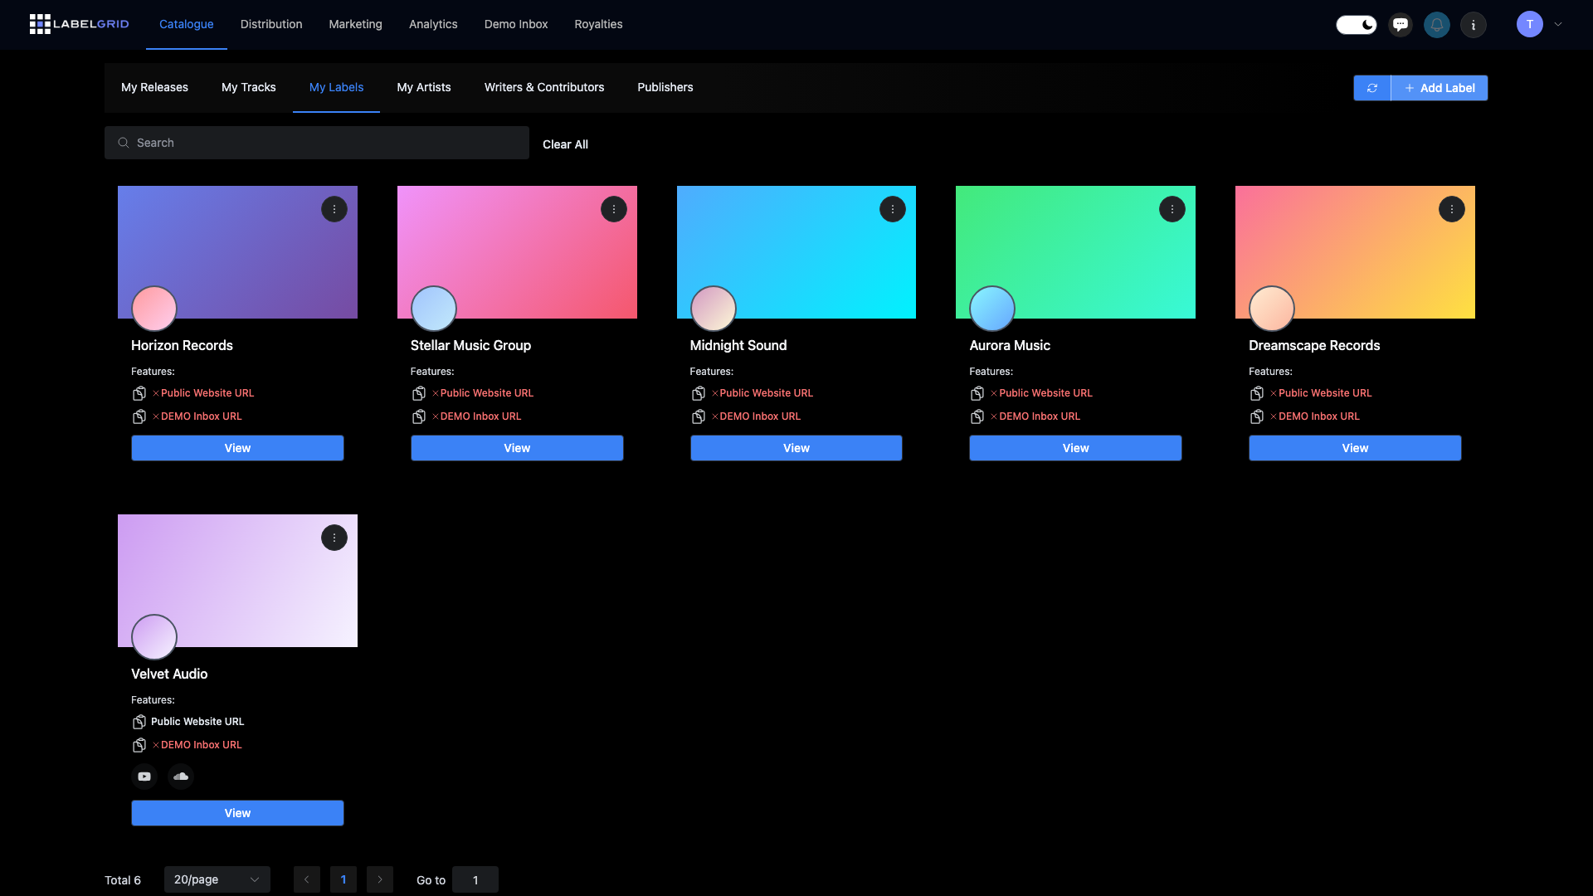Toggle the dark mode switch
Screen dimensions: 1593x896
click(x=1357, y=25)
